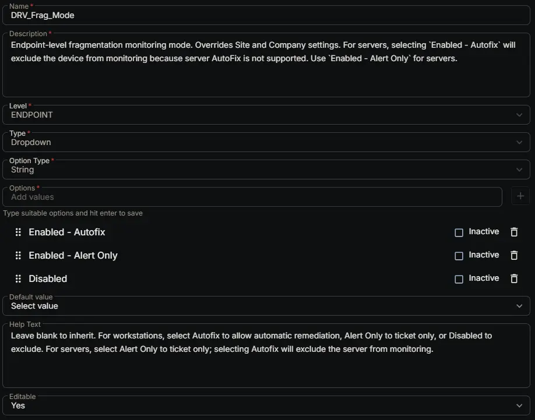Open the Type dropdown showing Dropdown

pyautogui.click(x=266, y=142)
